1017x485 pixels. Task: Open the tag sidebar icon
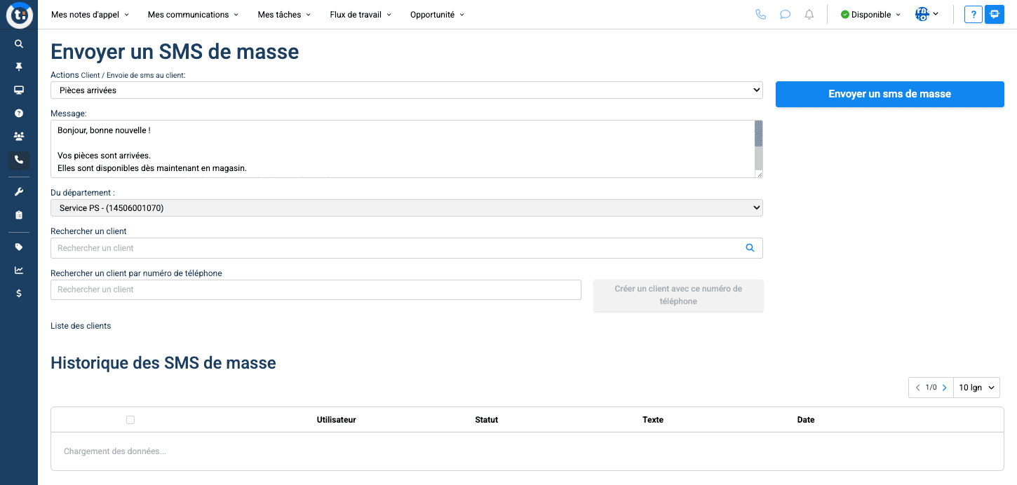coord(19,247)
